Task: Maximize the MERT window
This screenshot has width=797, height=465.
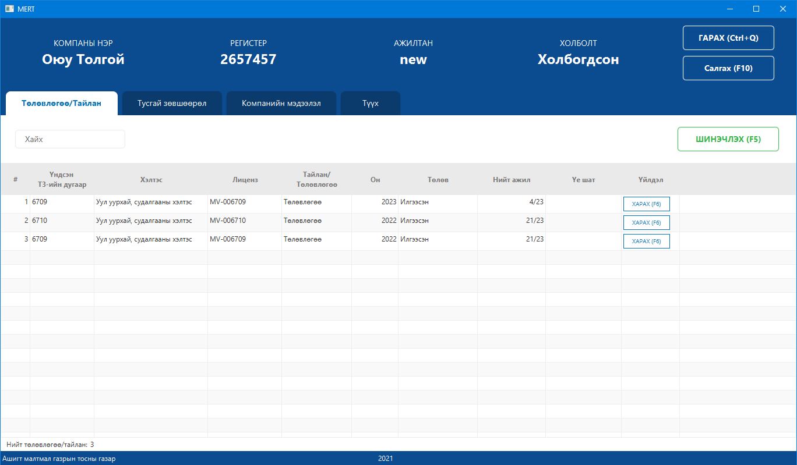Action: point(756,9)
